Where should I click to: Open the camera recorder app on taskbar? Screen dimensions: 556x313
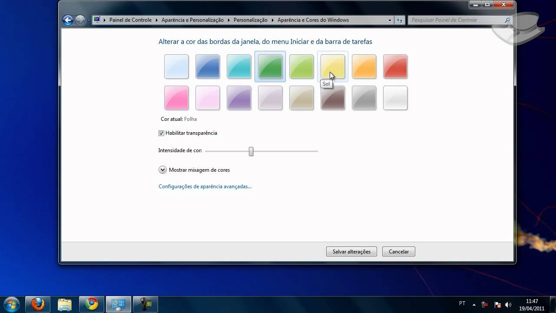tap(145, 304)
